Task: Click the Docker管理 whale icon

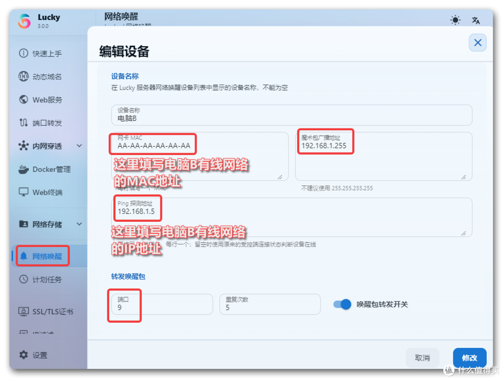Action: (x=23, y=169)
